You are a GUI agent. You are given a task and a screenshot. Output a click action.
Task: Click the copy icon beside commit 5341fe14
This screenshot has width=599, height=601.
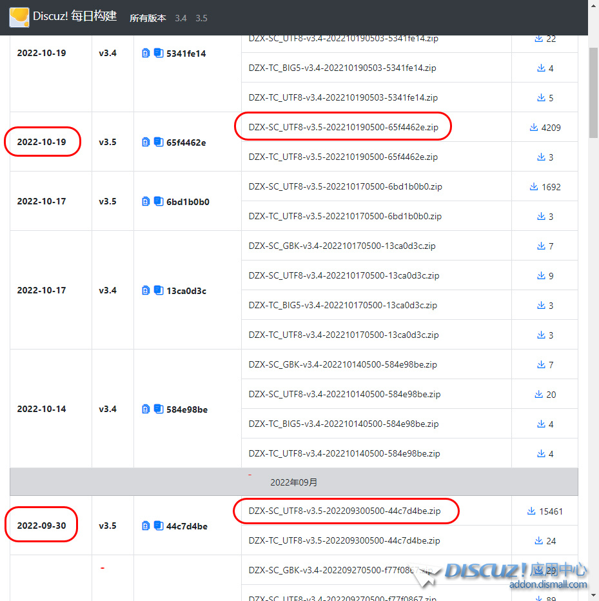159,53
